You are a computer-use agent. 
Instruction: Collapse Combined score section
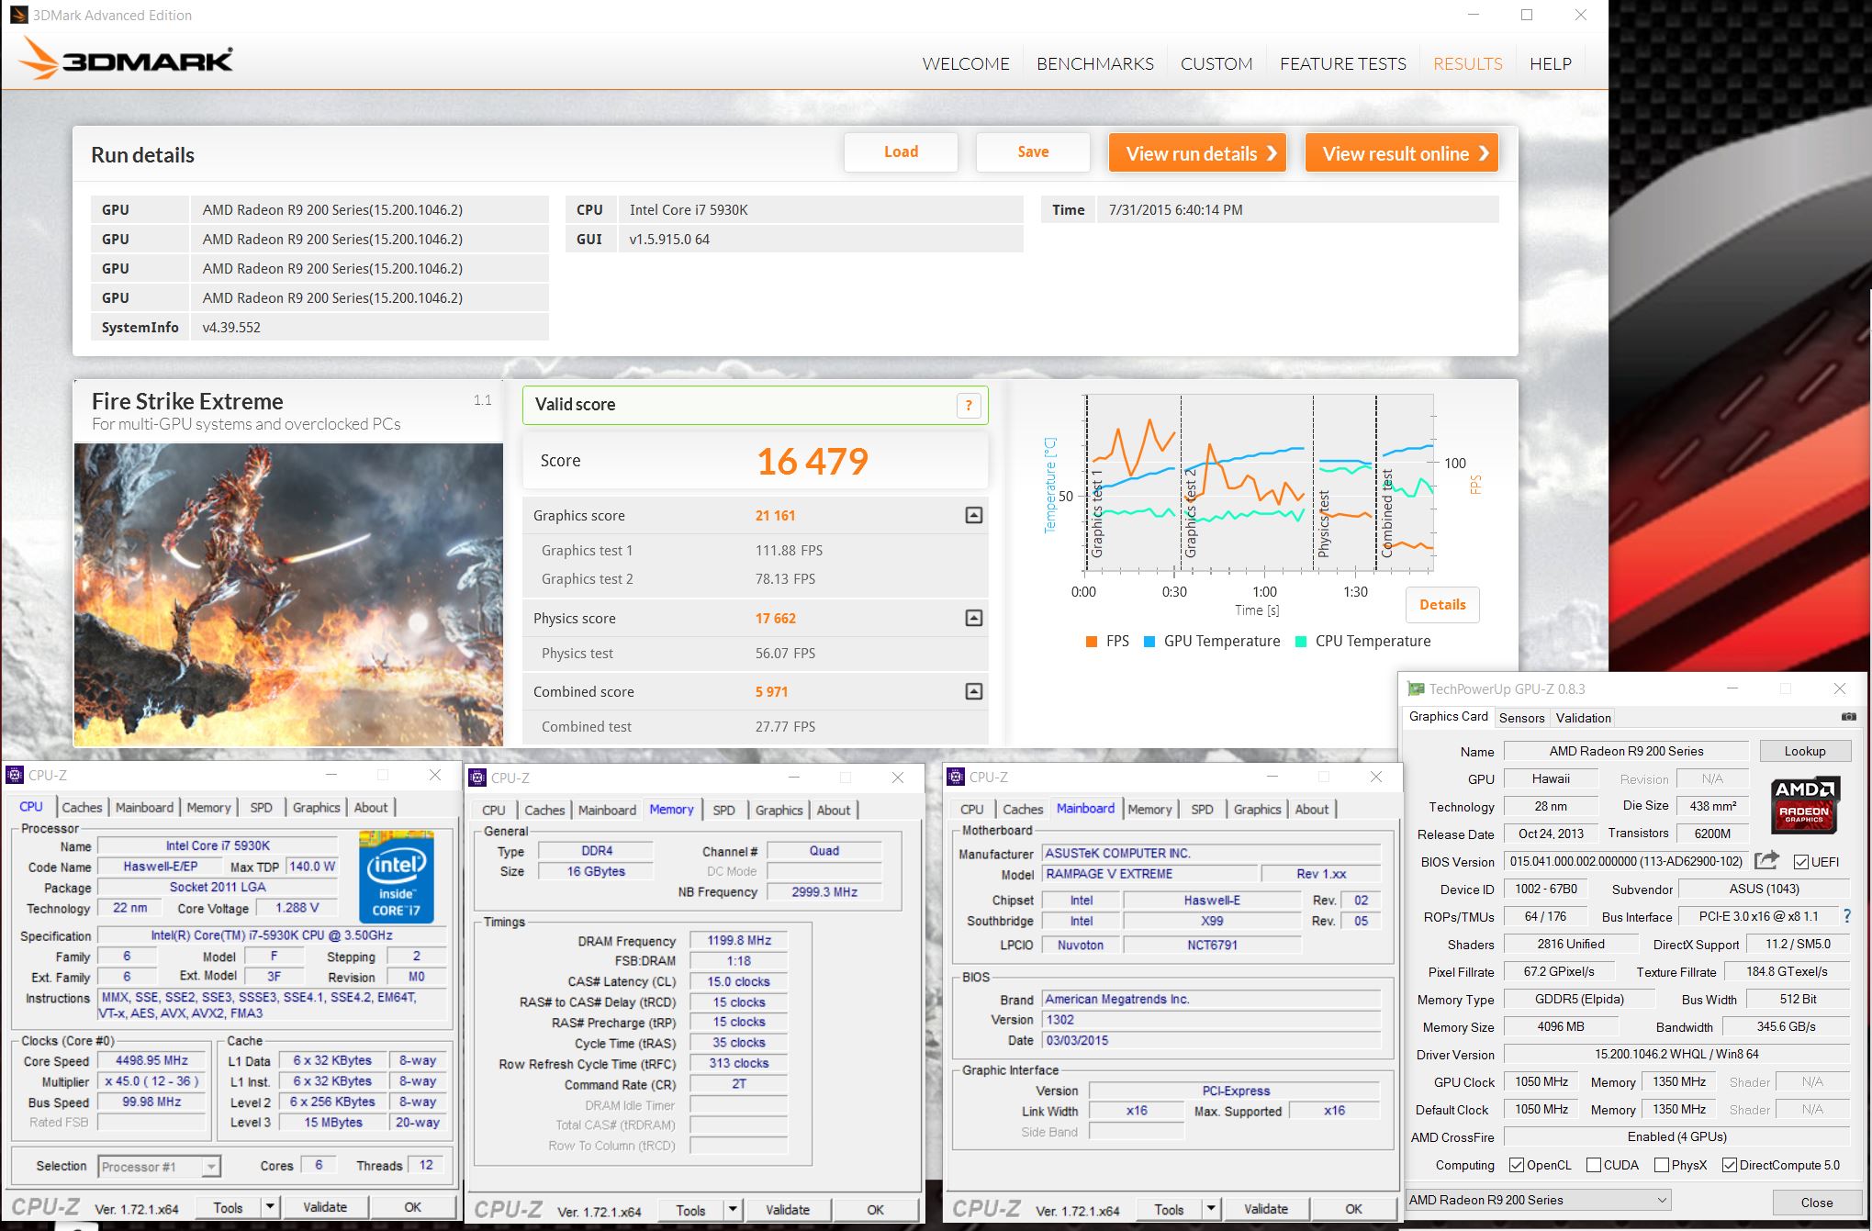click(974, 691)
